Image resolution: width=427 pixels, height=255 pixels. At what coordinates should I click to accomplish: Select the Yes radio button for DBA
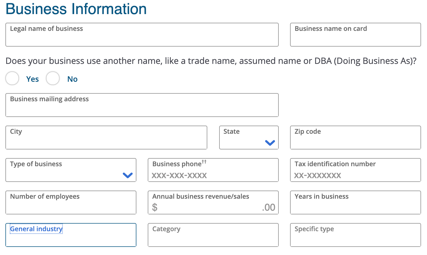click(x=12, y=79)
